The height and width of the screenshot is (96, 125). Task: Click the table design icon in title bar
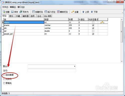3,2
